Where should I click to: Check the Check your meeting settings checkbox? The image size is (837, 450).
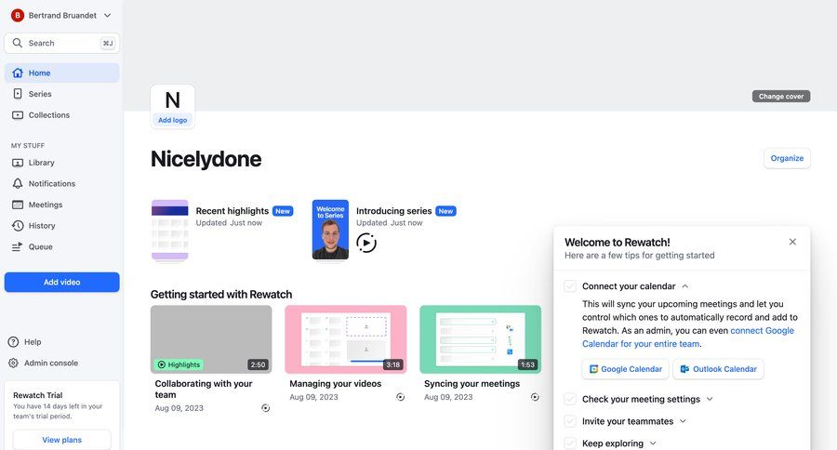point(570,399)
